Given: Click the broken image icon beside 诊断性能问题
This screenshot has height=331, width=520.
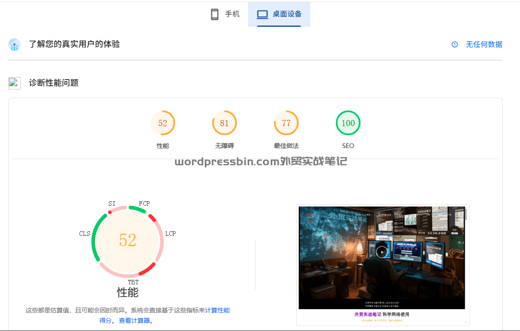Looking at the screenshot, I should coord(14,83).
